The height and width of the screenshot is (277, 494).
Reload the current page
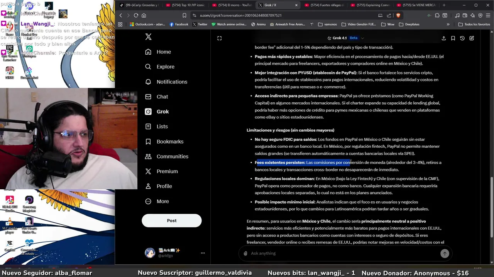point(136,15)
